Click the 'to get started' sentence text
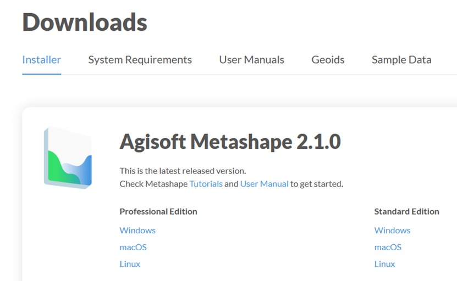 point(317,184)
